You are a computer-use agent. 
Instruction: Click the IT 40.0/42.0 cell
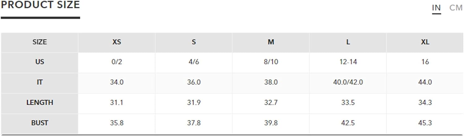pos(348,83)
